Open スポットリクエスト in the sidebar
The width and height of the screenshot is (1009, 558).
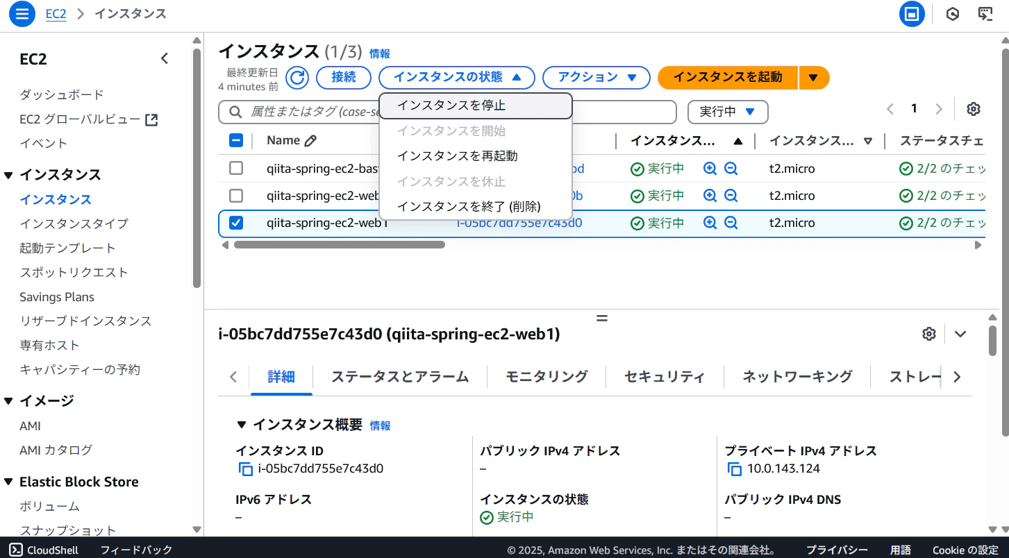[x=74, y=272]
